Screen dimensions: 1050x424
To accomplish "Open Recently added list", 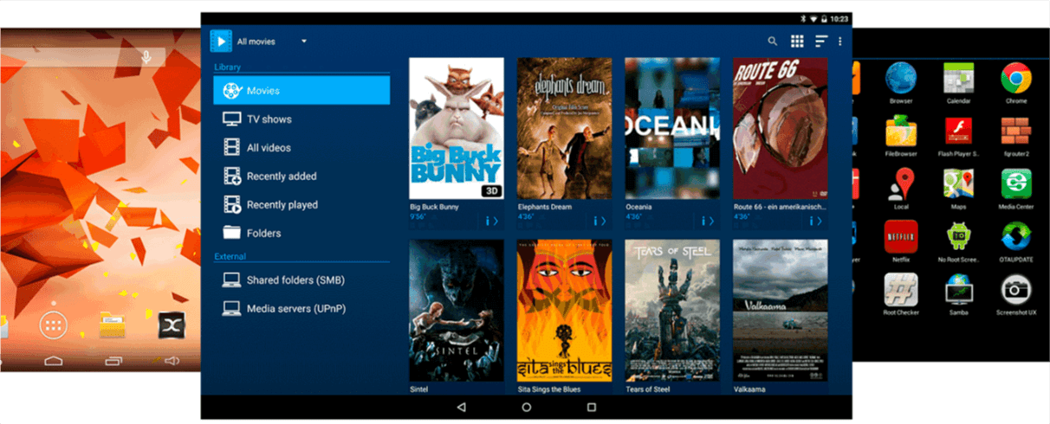I will coord(301,176).
